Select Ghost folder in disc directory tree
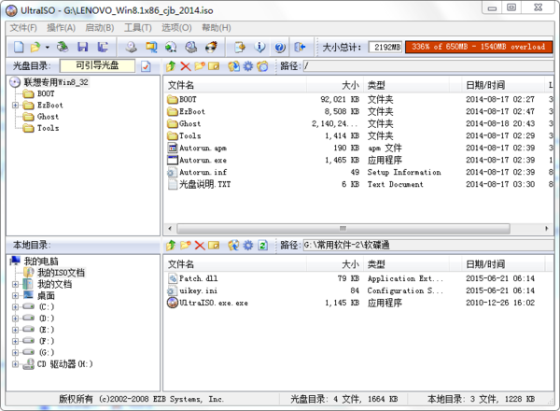Viewport: 560px width, 411px height. [x=48, y=117]
